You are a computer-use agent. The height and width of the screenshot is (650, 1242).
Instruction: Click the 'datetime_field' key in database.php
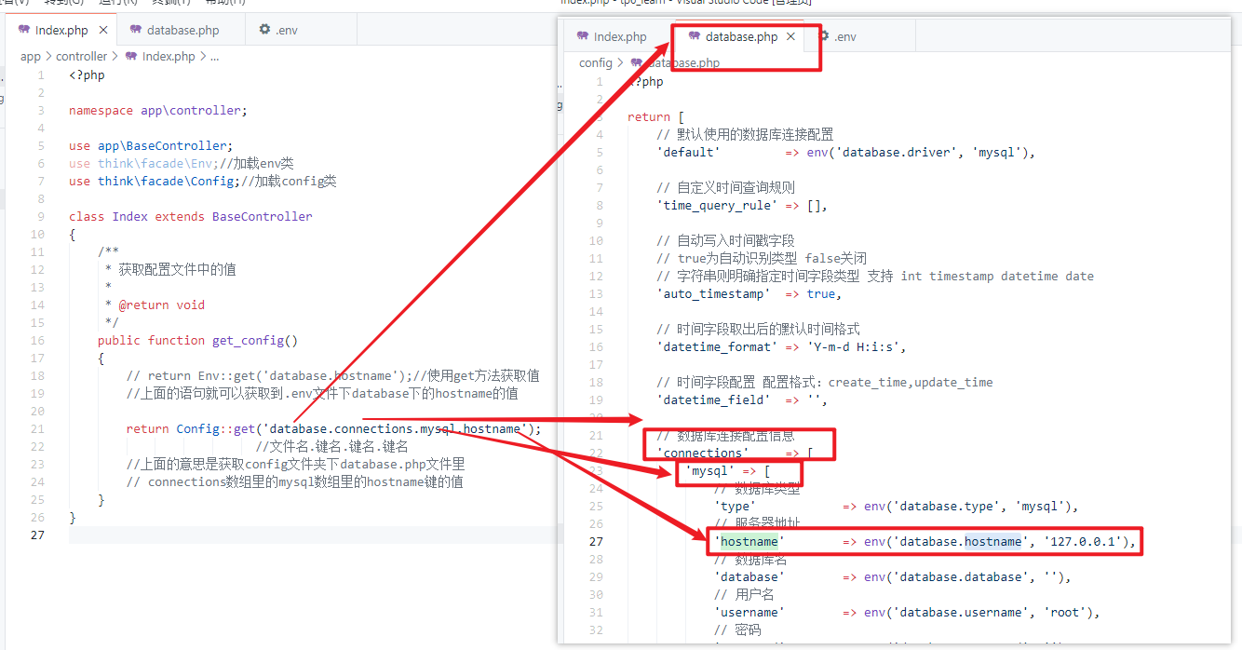tap(714, 399)
